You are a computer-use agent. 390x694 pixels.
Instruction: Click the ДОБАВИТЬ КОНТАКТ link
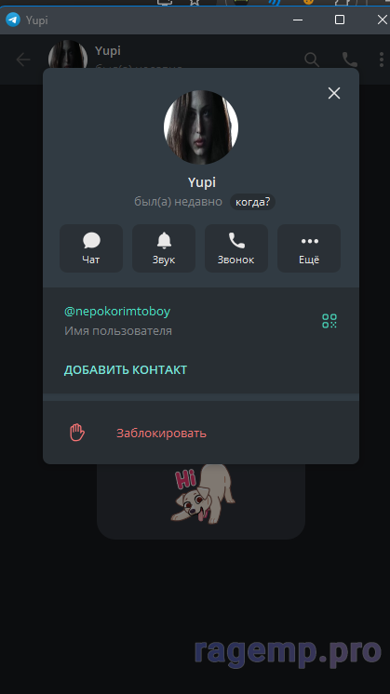pyautogui.click(x=126, y=370)
